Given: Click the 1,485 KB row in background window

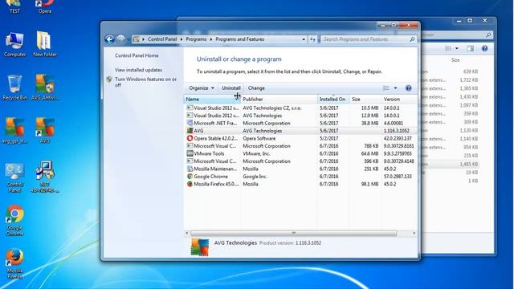Looking at the screenshot, I should click(450, 164).
